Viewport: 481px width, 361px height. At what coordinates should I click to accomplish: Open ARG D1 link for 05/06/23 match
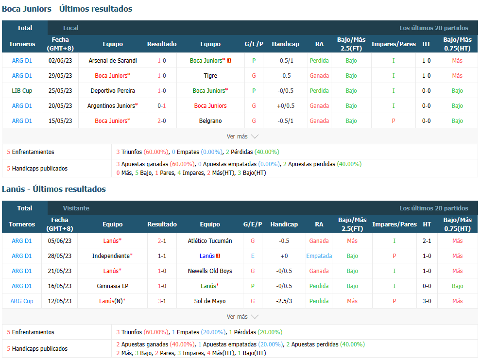point(21,241)
